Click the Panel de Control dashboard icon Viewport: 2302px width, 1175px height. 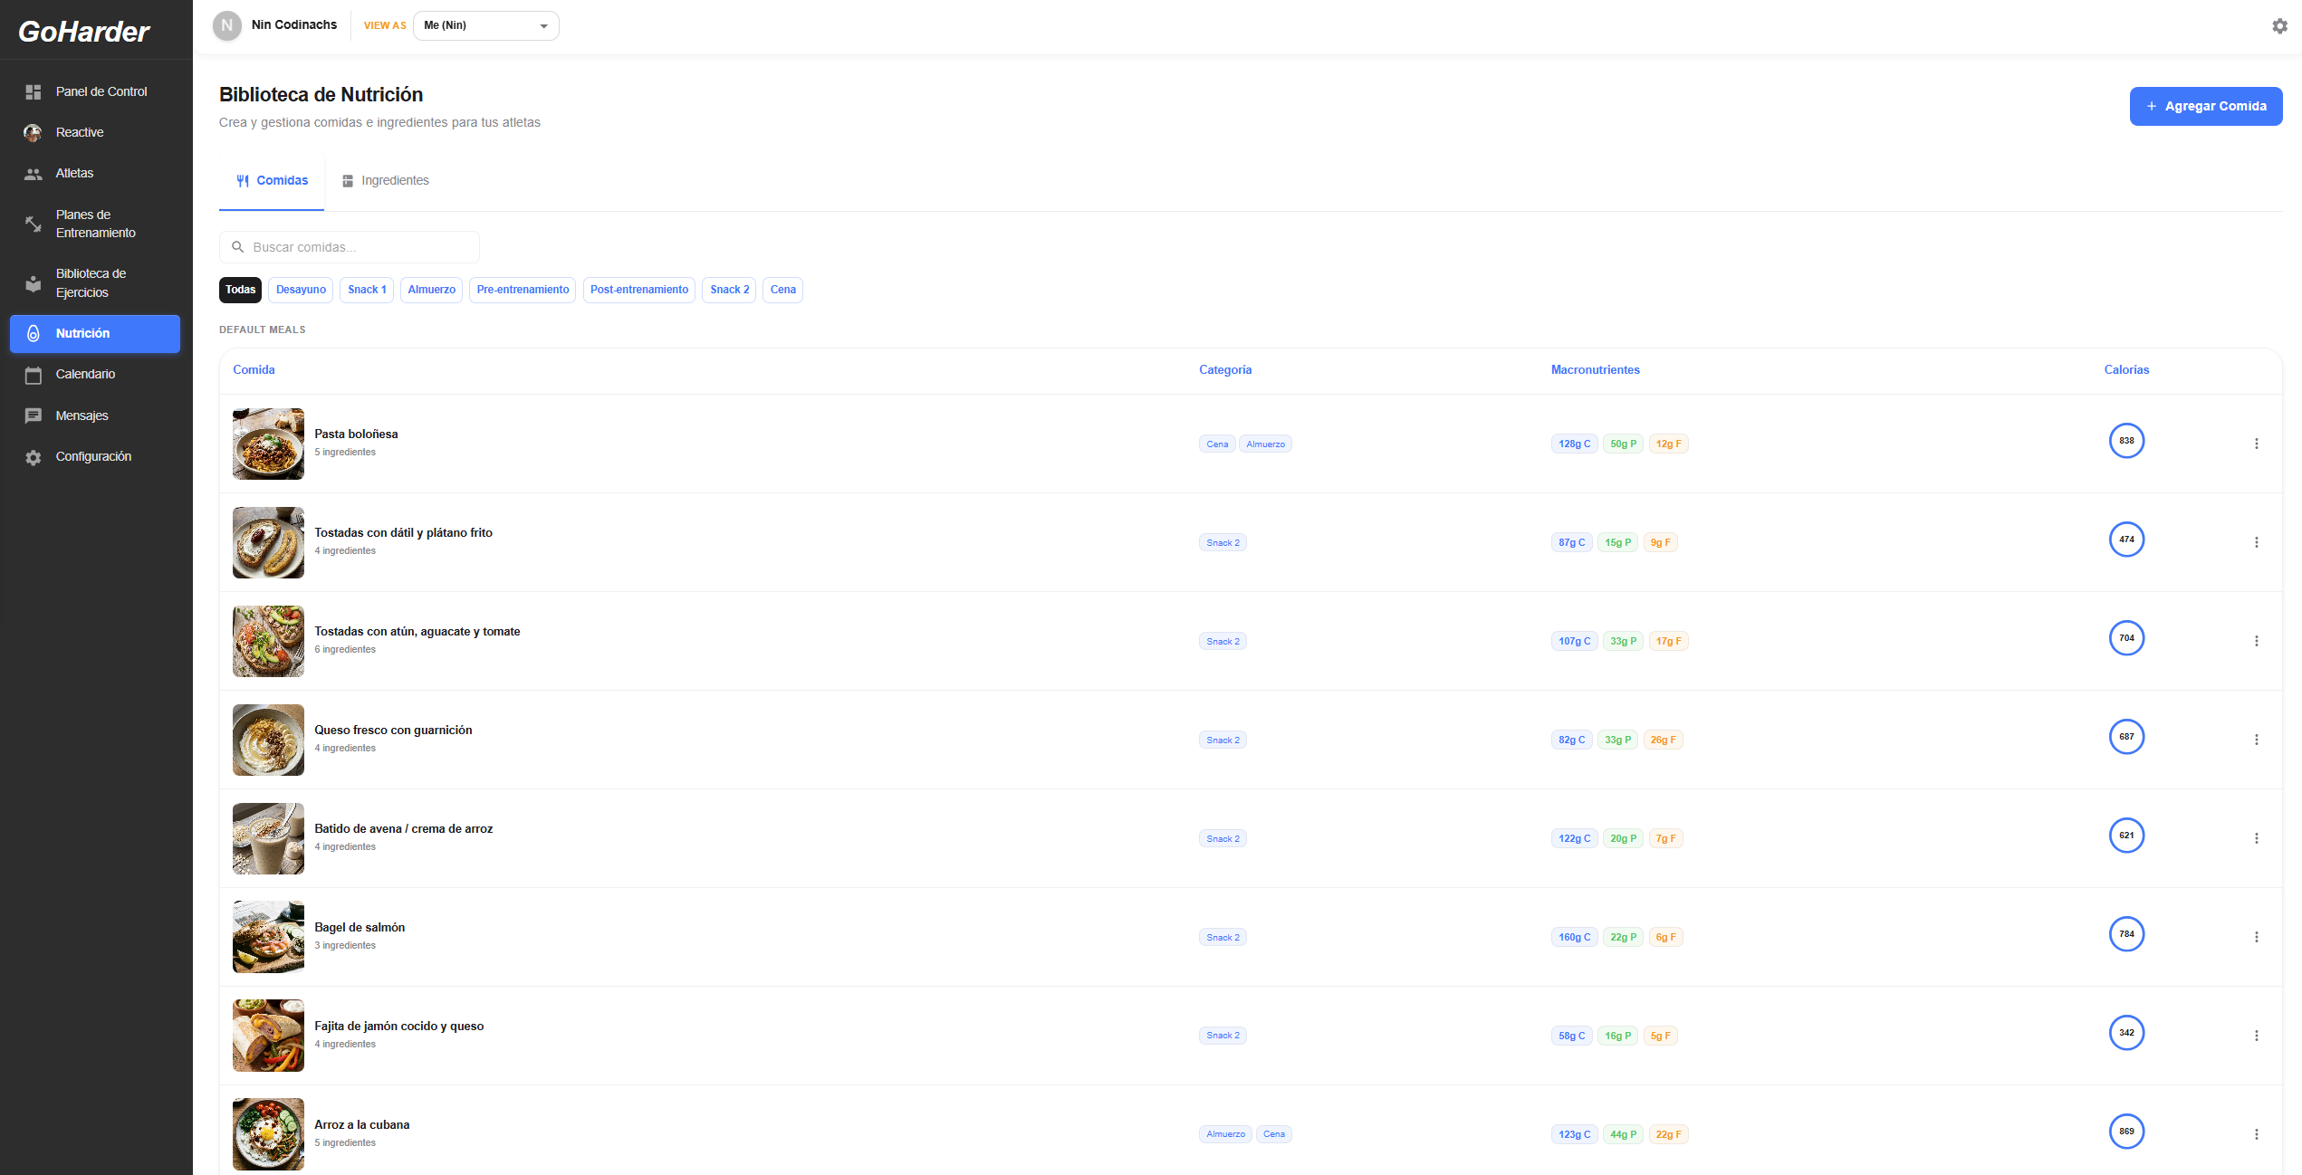pos(34,91)
